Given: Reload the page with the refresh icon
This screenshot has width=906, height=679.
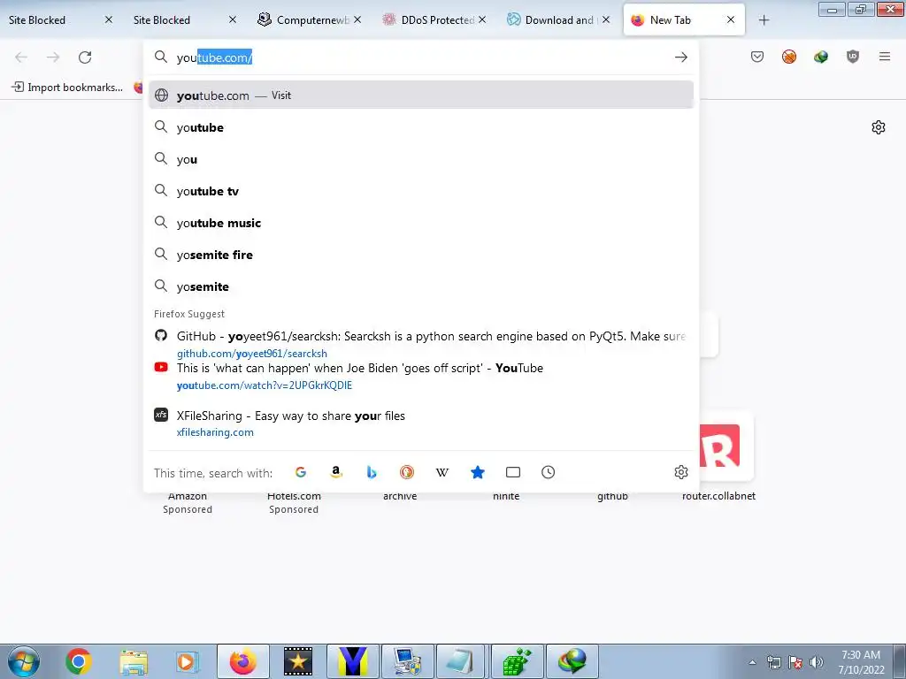Looking at the screenshot, I should [85, 57].
